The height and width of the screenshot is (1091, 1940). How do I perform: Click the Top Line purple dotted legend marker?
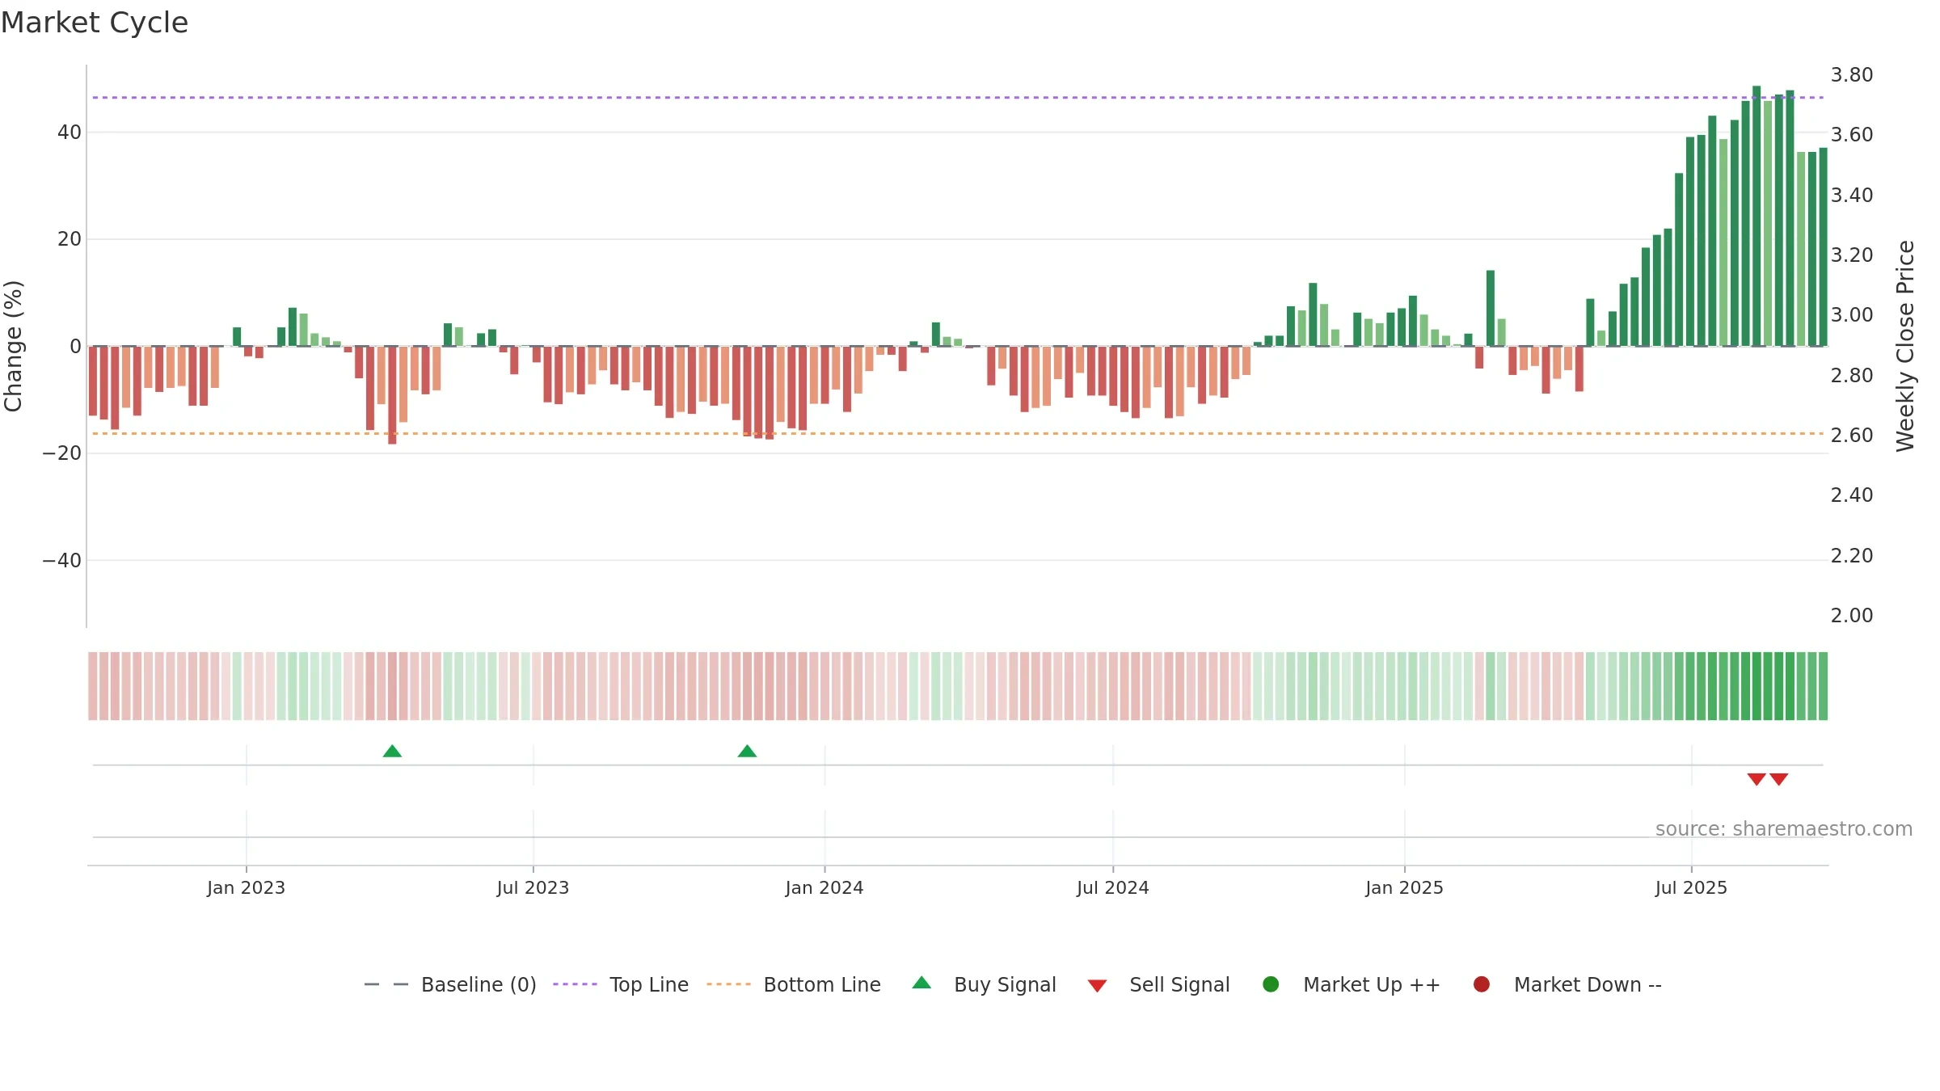pyautogui.click(x=575, y=984)
